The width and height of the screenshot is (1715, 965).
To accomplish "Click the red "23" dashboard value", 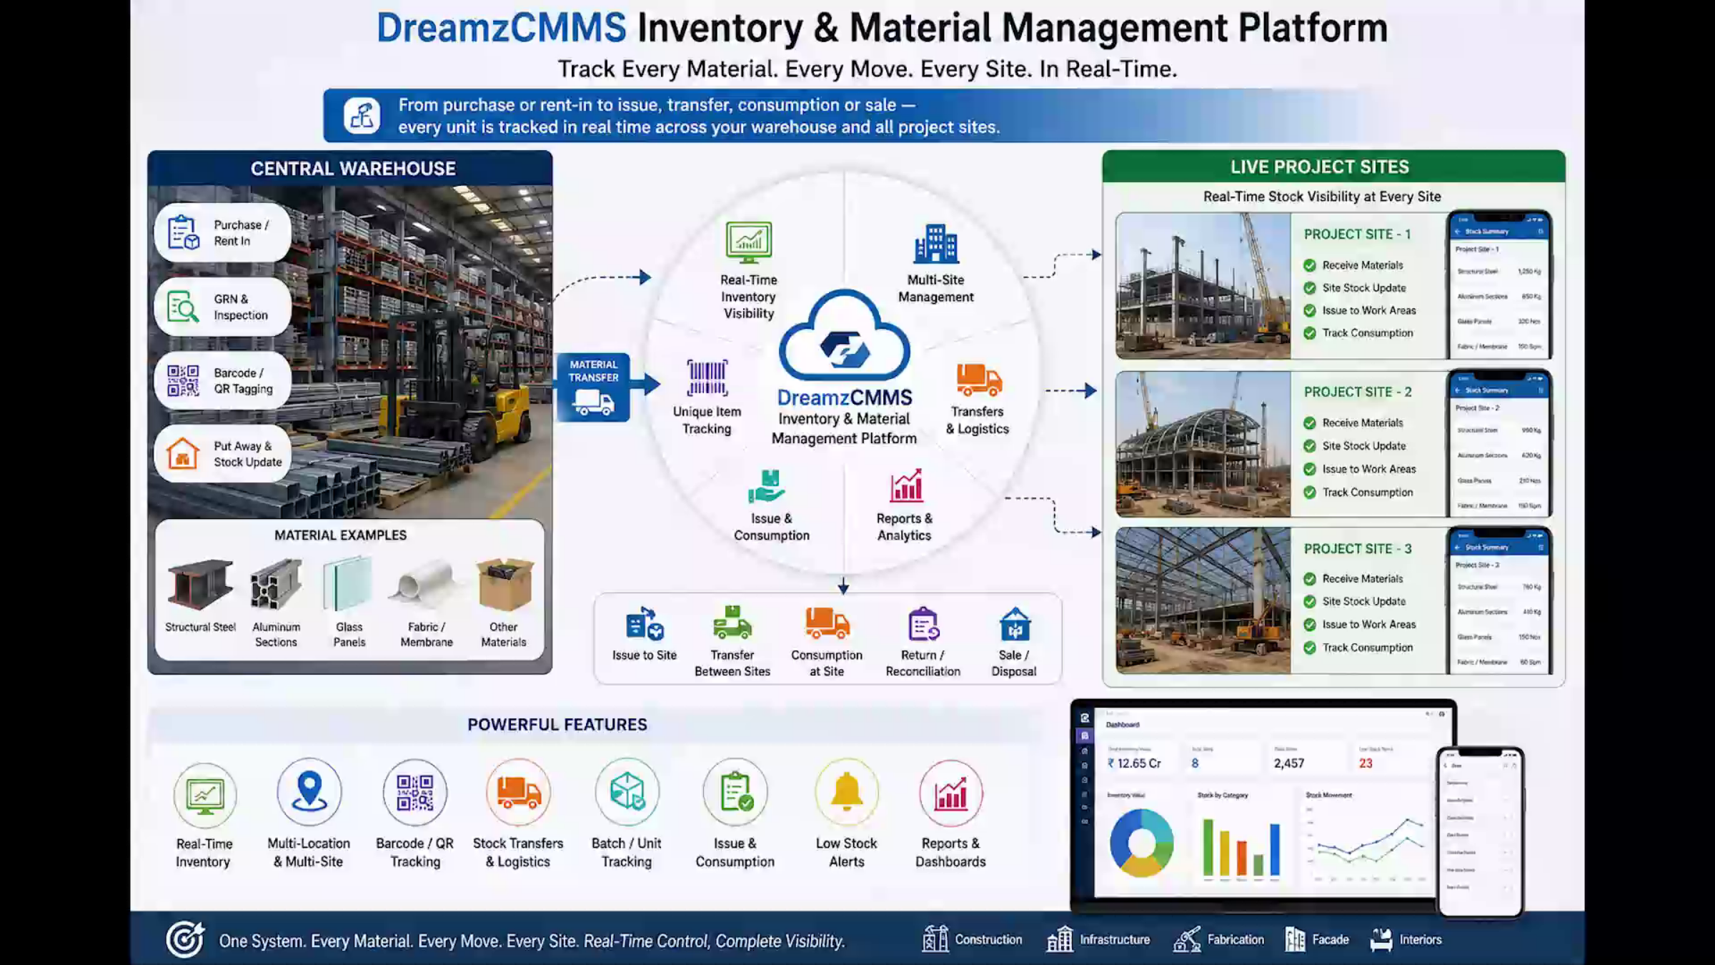I will tap(1366, 763).
